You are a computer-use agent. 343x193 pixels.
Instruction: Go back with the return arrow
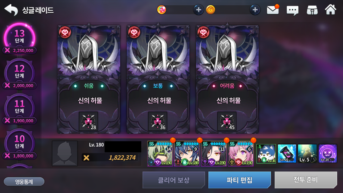coord(11,10)
